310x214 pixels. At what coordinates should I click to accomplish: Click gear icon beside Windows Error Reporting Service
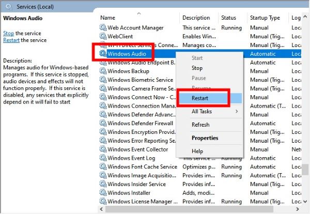click(x=103, y=141)
